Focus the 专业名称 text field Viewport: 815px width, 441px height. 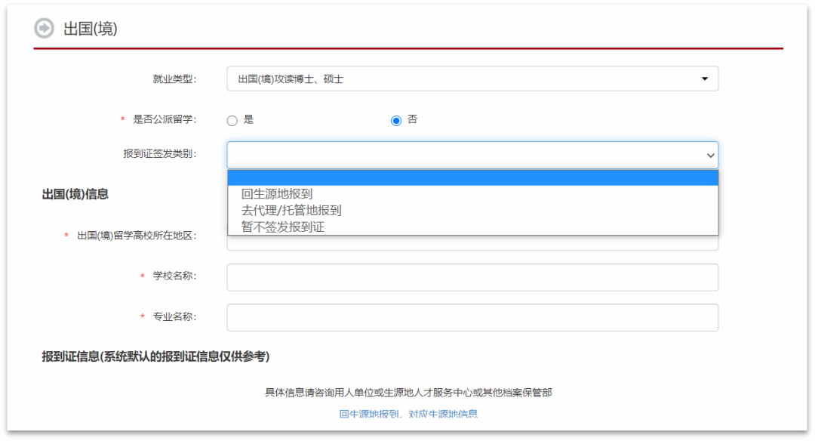[472, 317]
